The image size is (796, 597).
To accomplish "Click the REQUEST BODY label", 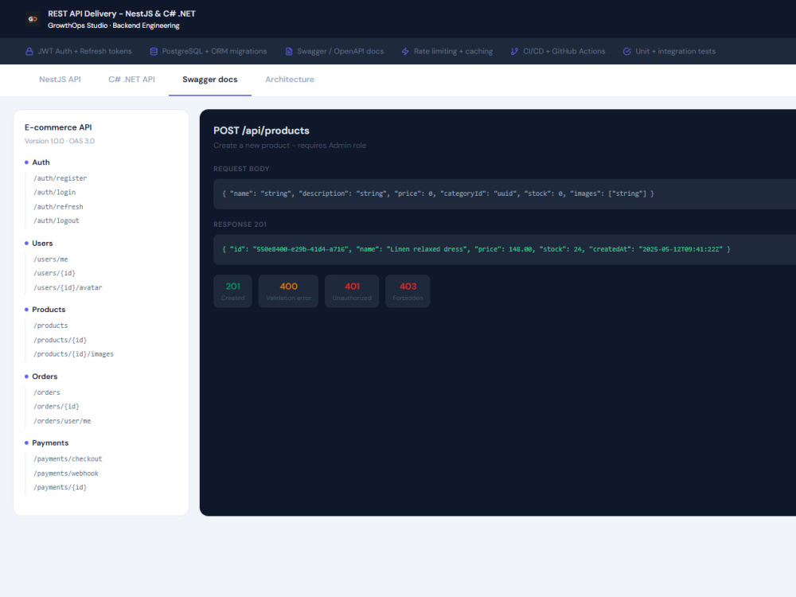I will (241, 169).
